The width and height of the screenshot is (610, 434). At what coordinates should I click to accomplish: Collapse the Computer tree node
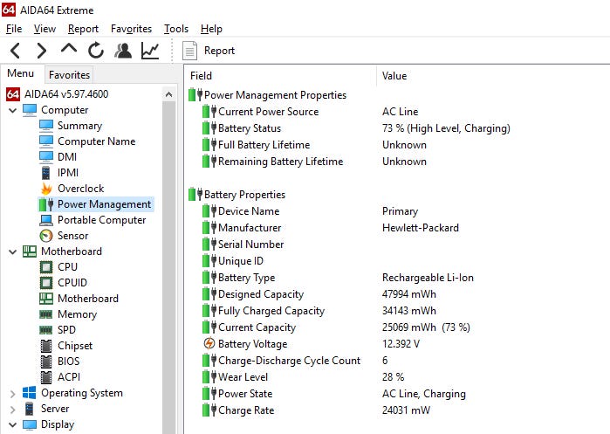point(12,110)
